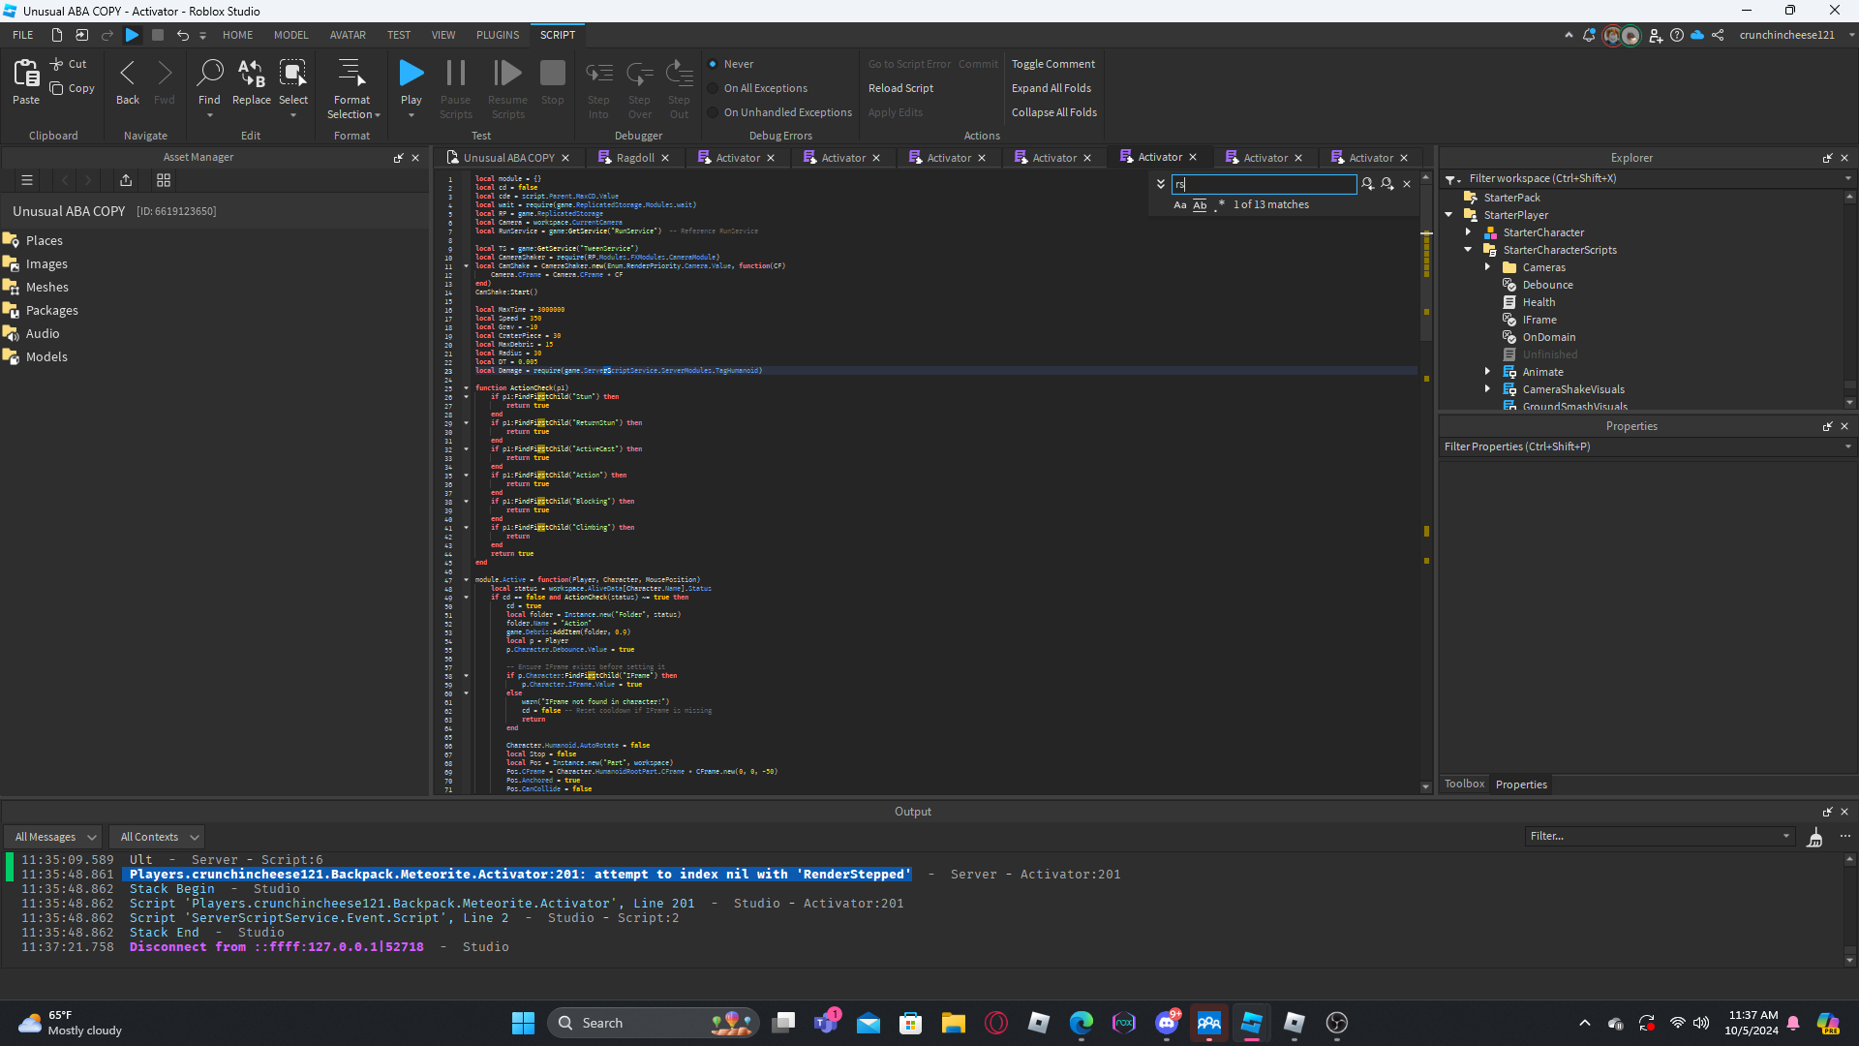Switch to the Ragdoll script tab
The width and height of the screenshot is (1859, 1046).
[x=635, y=158]
